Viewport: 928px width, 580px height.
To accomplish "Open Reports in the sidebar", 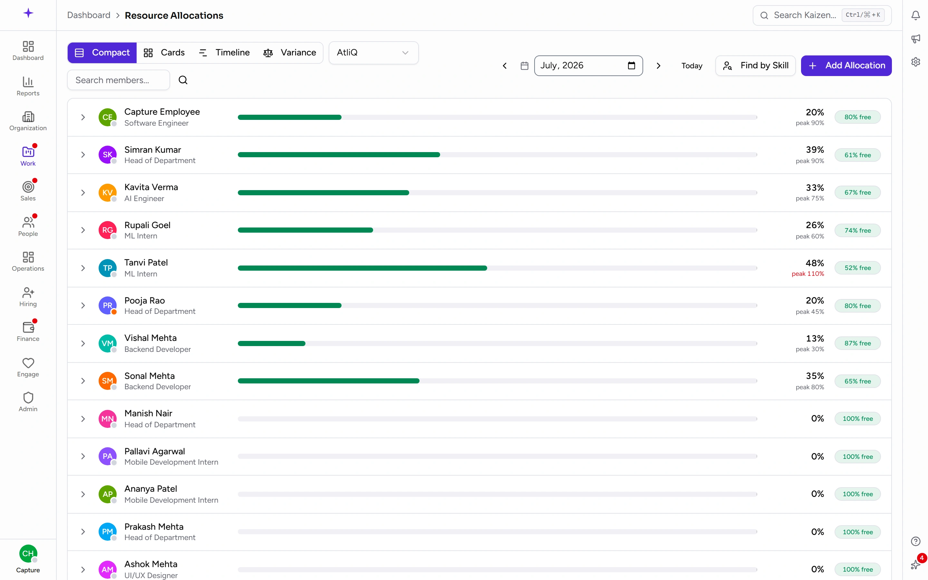I will tap(28, 86).
